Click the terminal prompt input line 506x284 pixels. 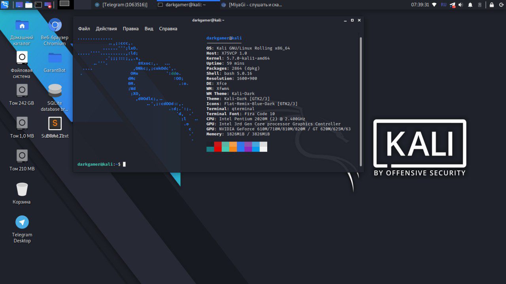pyautogui.click(x=102, y=164)
